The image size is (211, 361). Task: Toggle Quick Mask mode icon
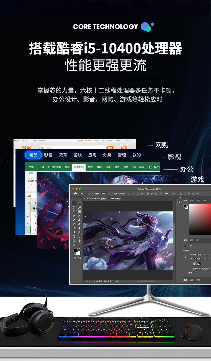tap(74, 258)
